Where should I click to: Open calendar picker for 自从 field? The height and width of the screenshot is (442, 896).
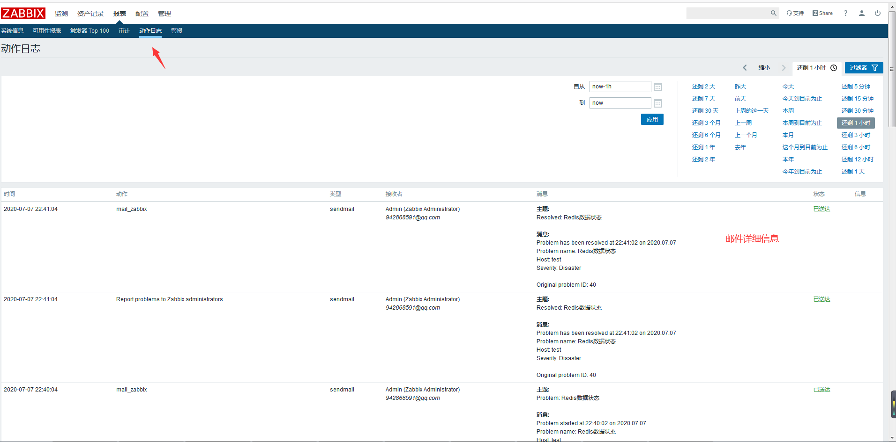click(657, 87)
